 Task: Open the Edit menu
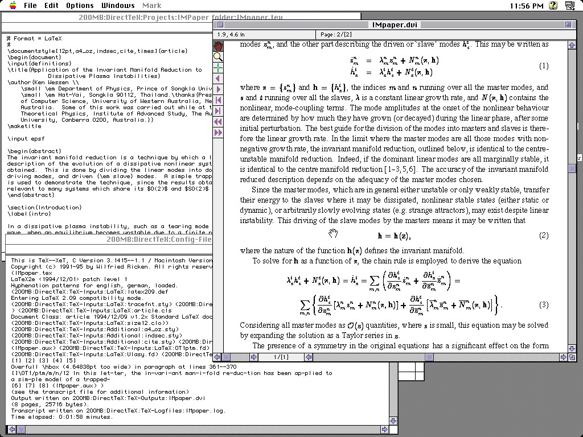coord(52,6)
